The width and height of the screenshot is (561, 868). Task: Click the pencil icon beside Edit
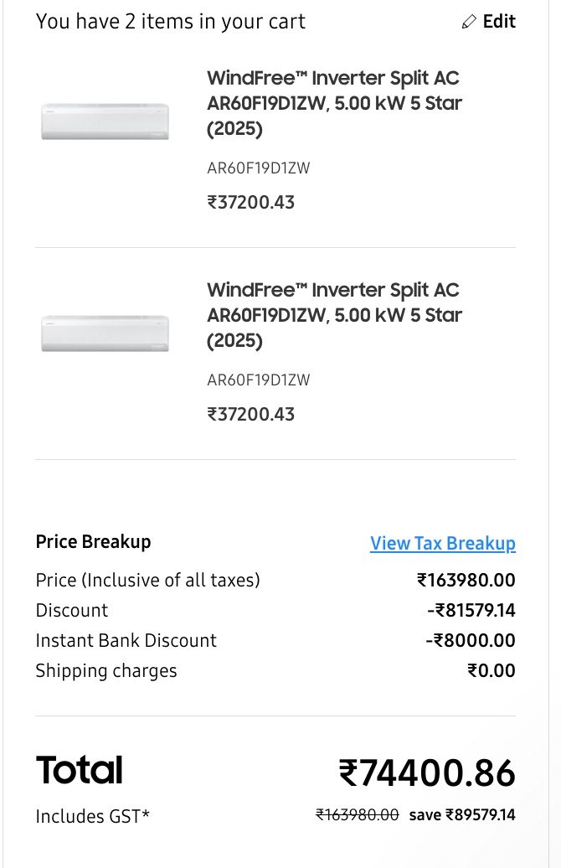click(469, 22)
